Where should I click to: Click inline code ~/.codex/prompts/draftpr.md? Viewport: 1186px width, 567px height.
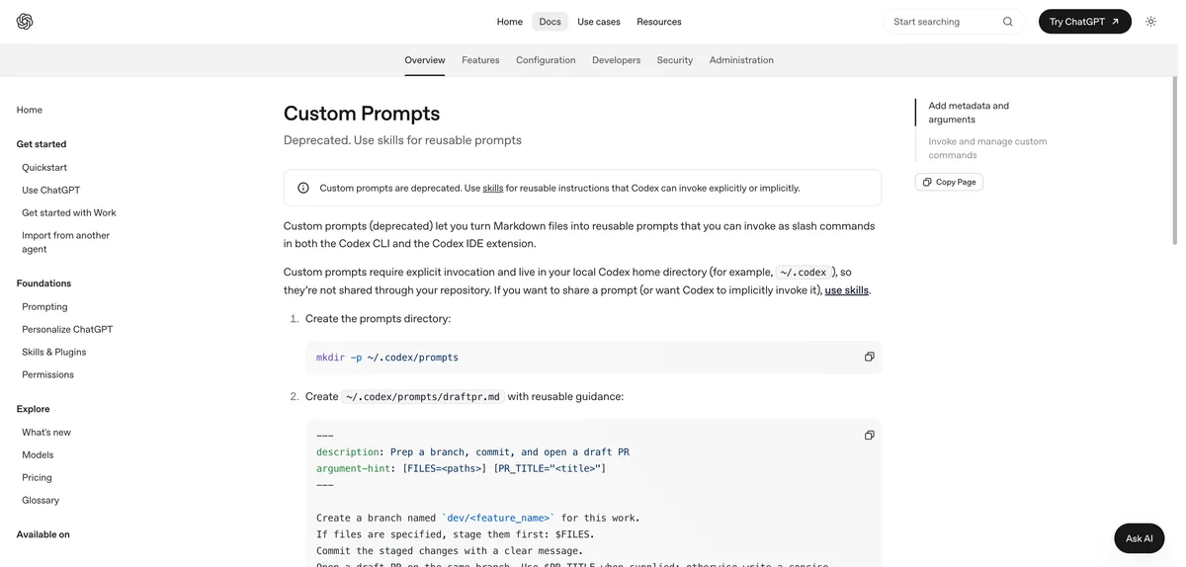coord(423,397)
